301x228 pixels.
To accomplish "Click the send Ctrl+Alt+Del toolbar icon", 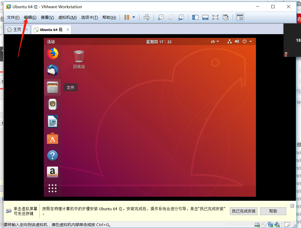I will click(x=146, y=17).
